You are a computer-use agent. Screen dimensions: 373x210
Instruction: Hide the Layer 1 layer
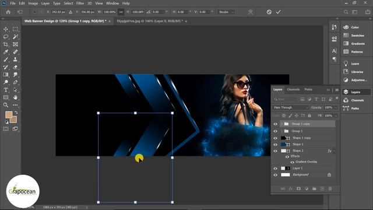[x=275, y=169]
